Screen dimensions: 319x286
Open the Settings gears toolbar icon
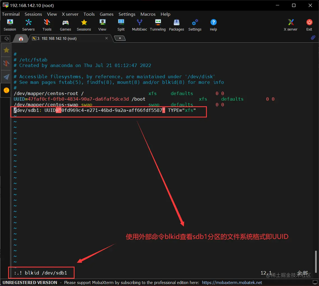(x=195, y=25)
